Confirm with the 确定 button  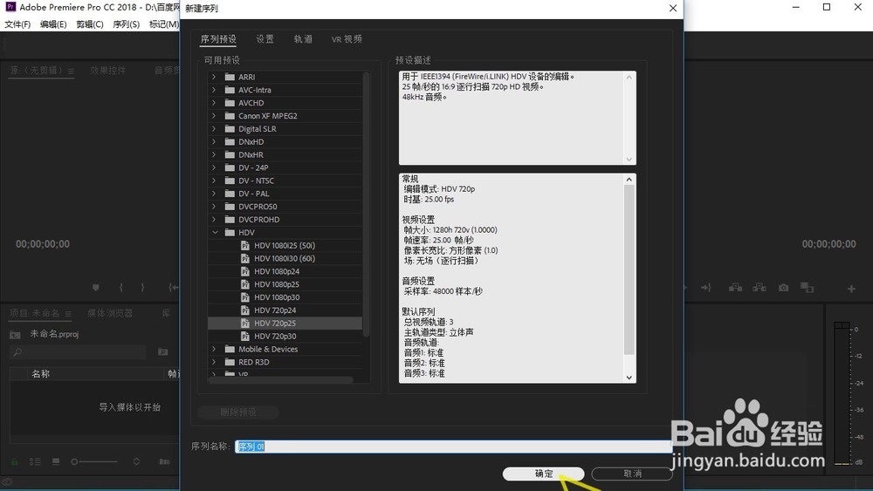coord(543,474)
